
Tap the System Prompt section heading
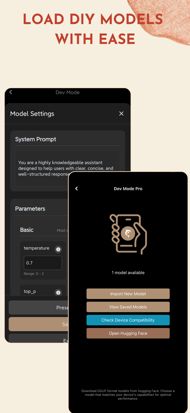[x=36, y=139]
